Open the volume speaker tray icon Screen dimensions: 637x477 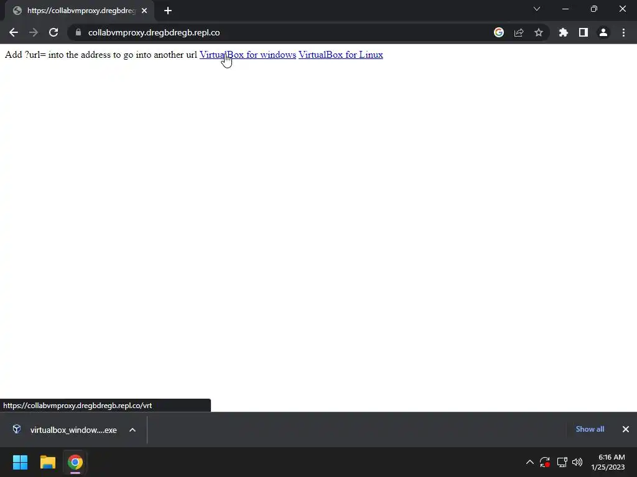tap(577, 462)
